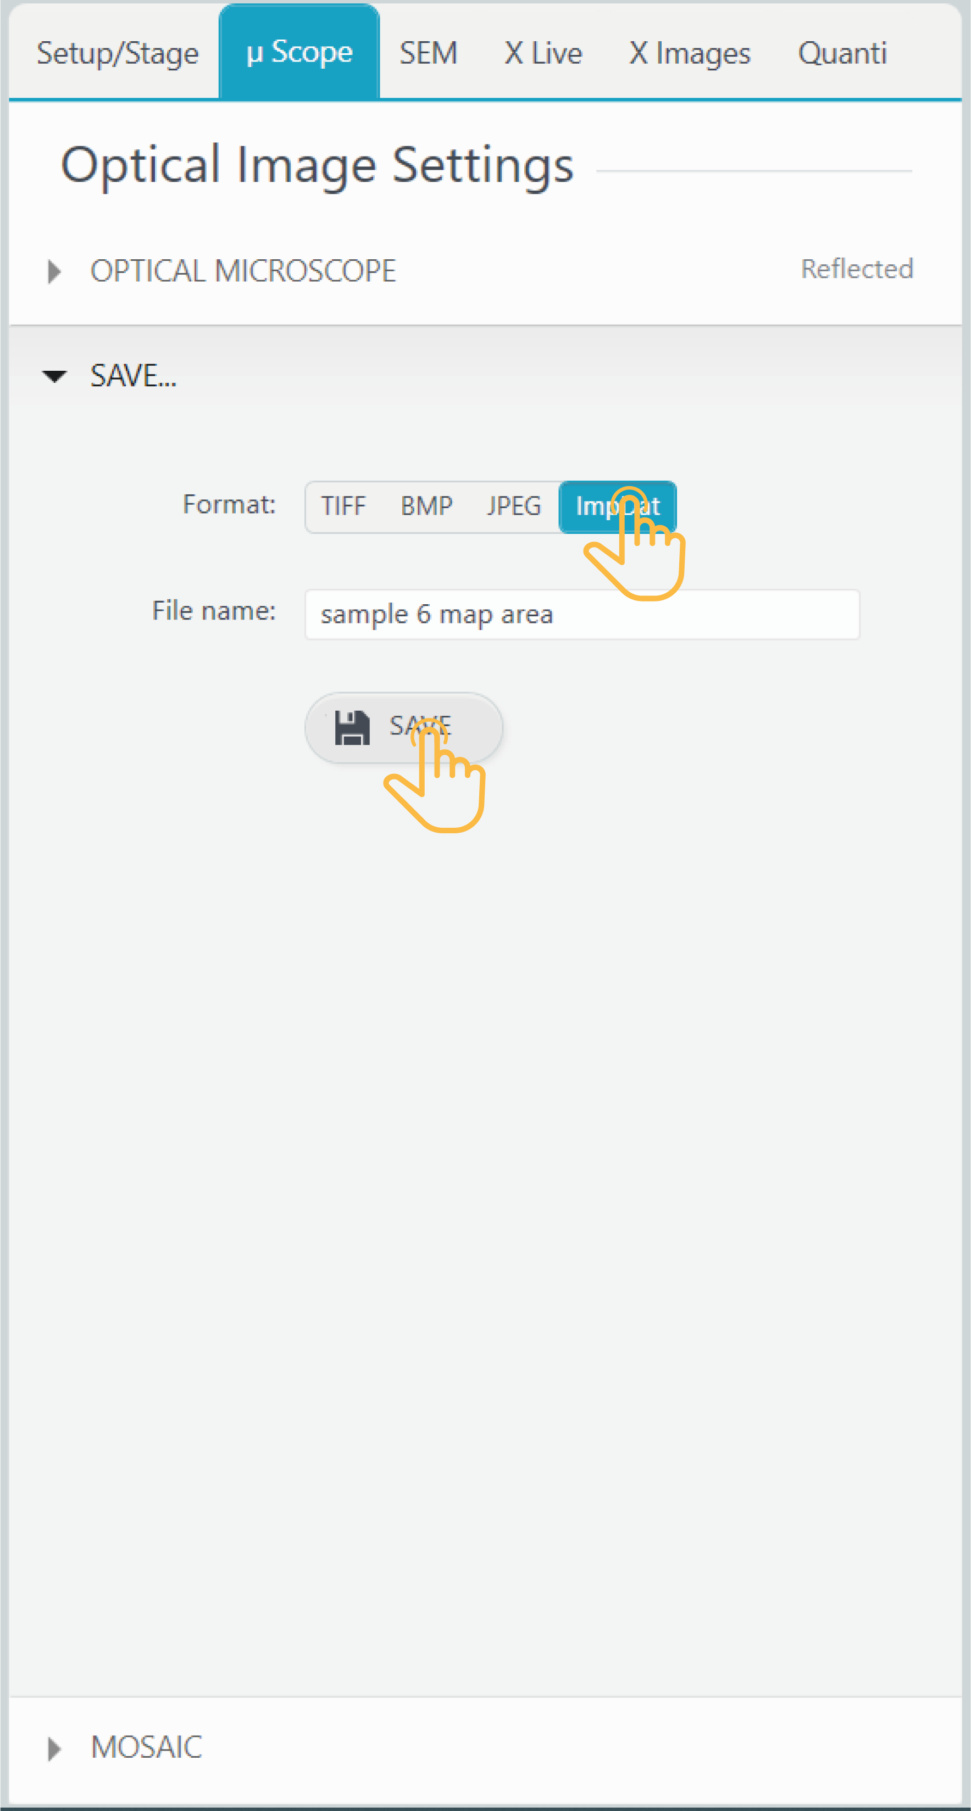Image resolution: width=971 pixels, height=1811 pixels.
Task: Open the X Live tab
Action: click(x=543, y=53)
